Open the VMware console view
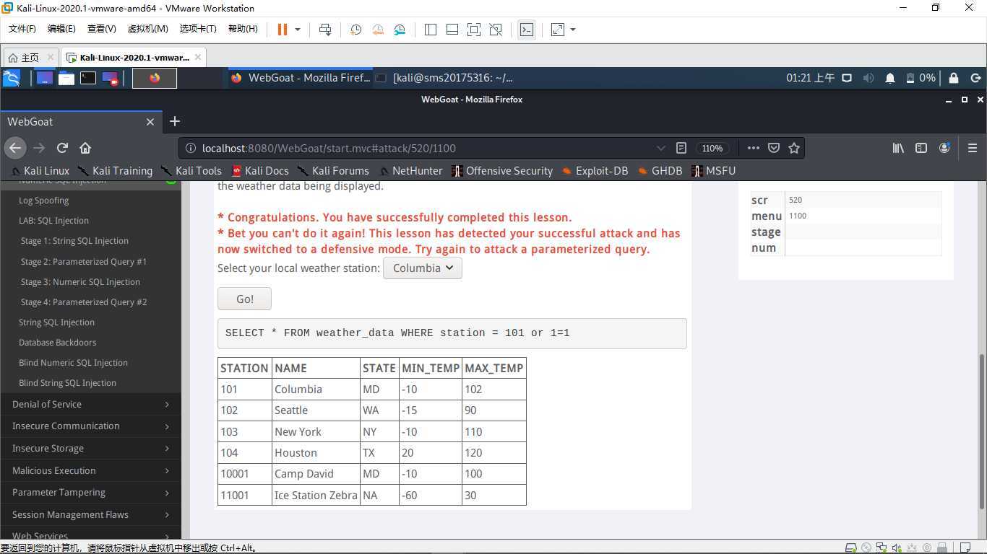The height and width of the screenshot is (554, 987). tap(527, 30)
